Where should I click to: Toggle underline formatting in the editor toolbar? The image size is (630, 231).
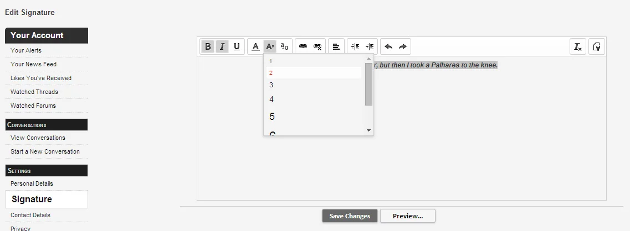point(237,46)
